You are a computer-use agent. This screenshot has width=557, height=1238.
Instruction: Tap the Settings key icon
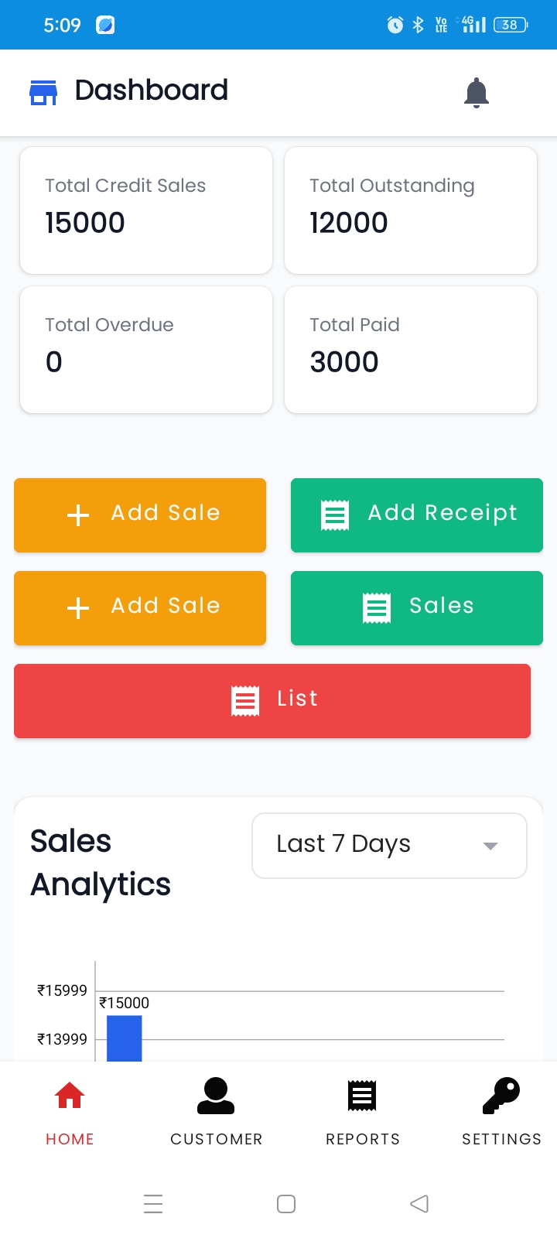[x=501, y=1095]
